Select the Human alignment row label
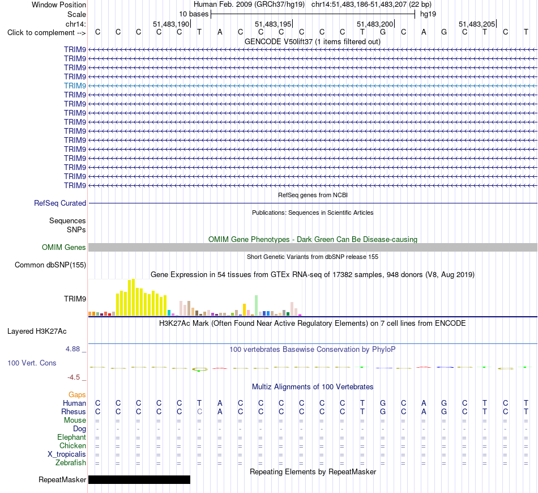This screenshot has width=538, height=493. 74,403
